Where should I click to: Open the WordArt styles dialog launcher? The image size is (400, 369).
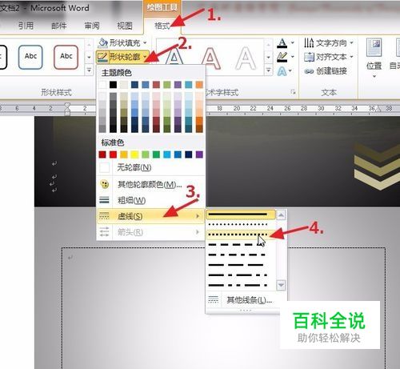pos(293,92)
